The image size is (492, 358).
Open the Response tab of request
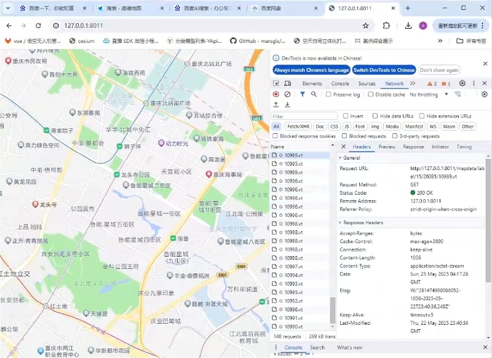pos(413,147)
